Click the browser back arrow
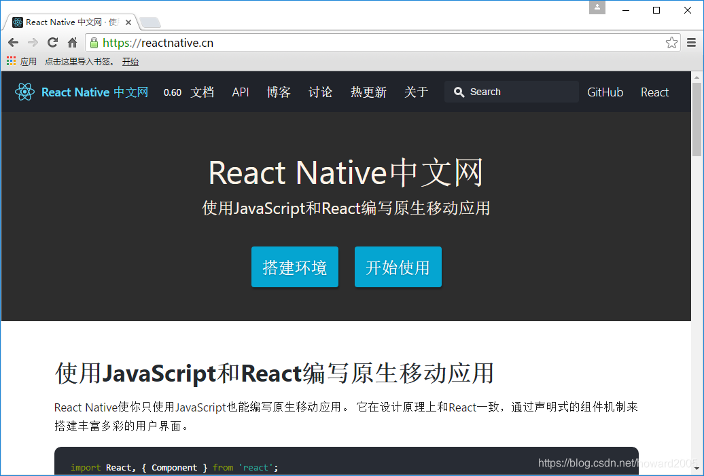 [14, 43]
